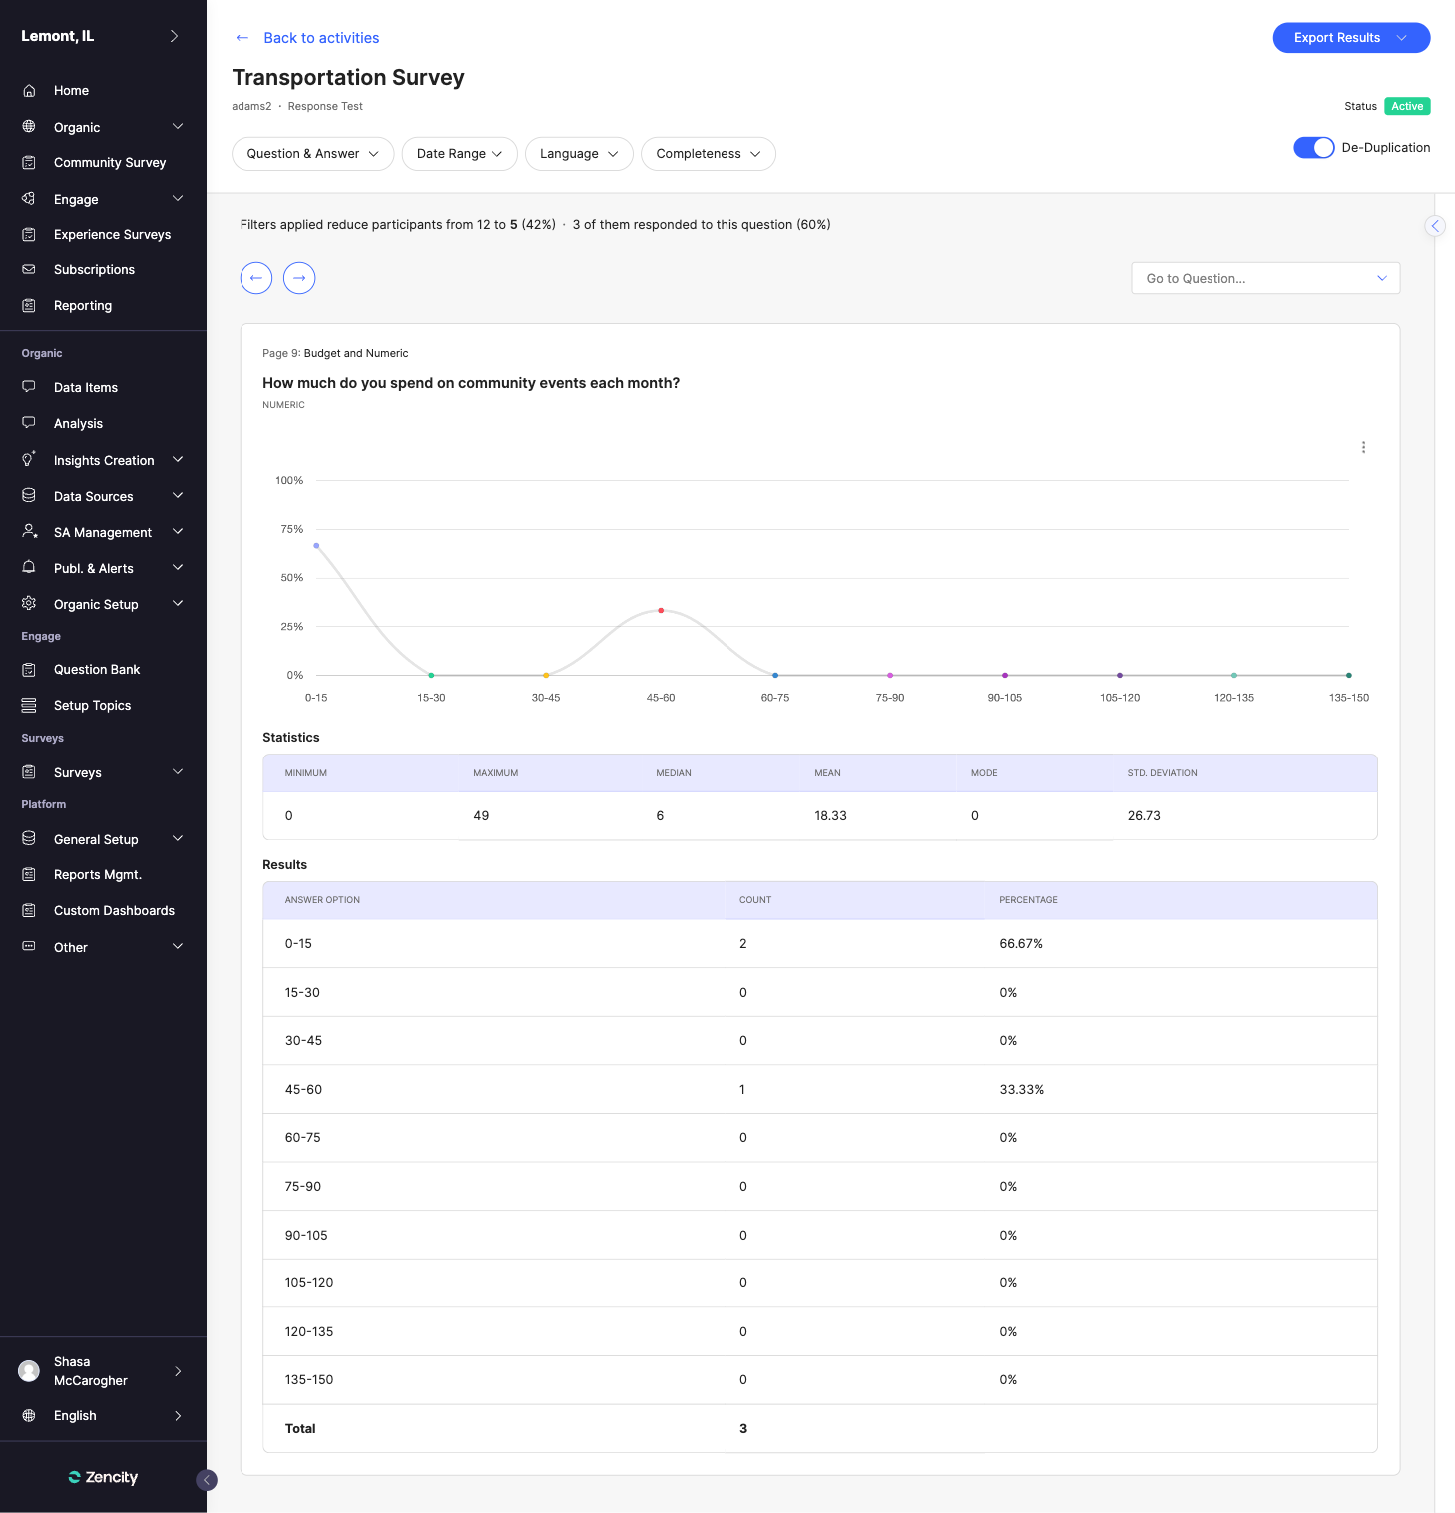Screen dimensions: 1455x1513
Task: Click the previous question arrow button
Action: [256, 278]
